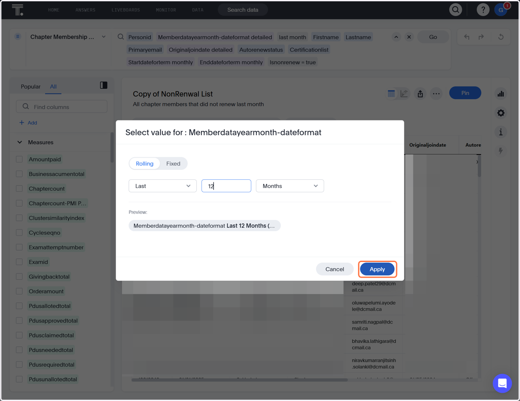This screenshot has width=520, height=401.
Task: Collapse the search bar with up chevron
Action: [396, 37]
